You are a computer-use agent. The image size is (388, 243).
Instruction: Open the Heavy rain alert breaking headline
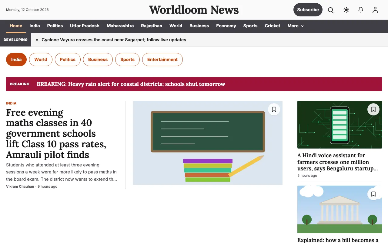click(x=131, y=84)
